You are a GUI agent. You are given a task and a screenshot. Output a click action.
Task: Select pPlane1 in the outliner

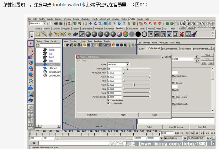click(x=53, y=68)
